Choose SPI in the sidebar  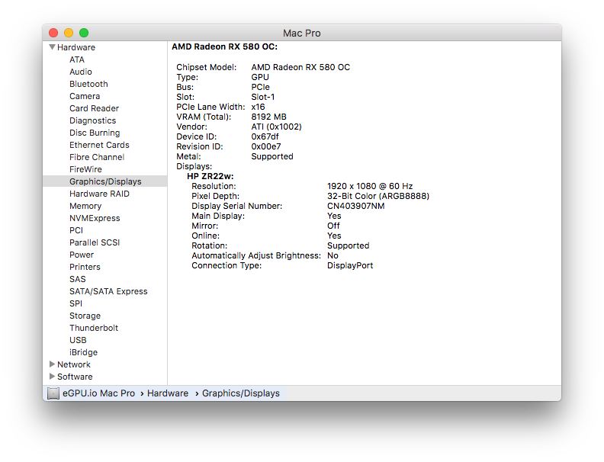click(75, 303)
